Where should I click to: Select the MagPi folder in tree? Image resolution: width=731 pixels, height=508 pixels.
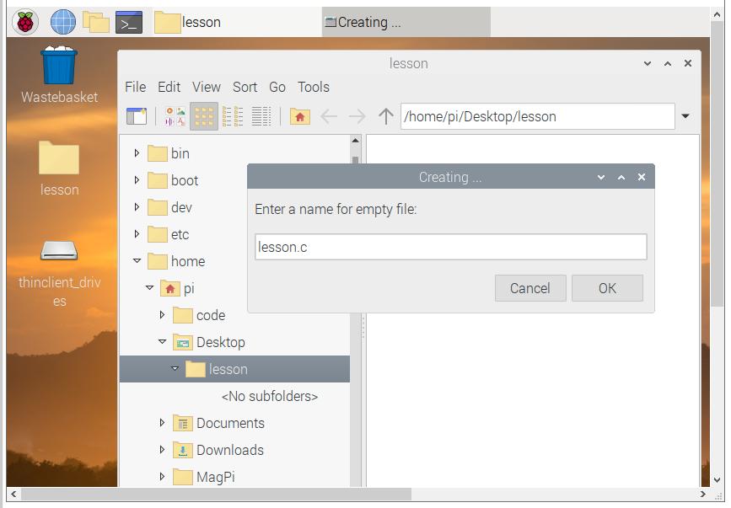point(204,477)
